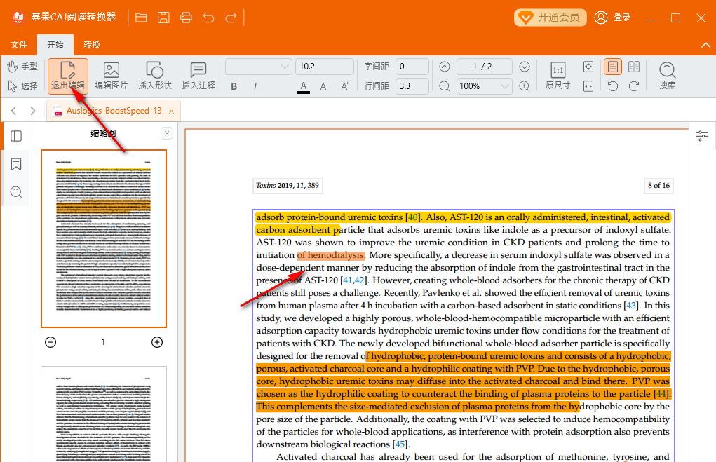Screen dimensions: 716x462
Task: Switch to single-page view mode
Action: [x=613, y=67]
